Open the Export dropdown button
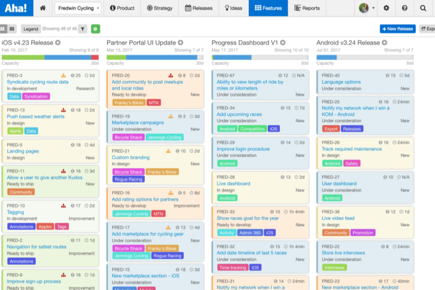This screenshot has height=290, width=435. [427, 29]
